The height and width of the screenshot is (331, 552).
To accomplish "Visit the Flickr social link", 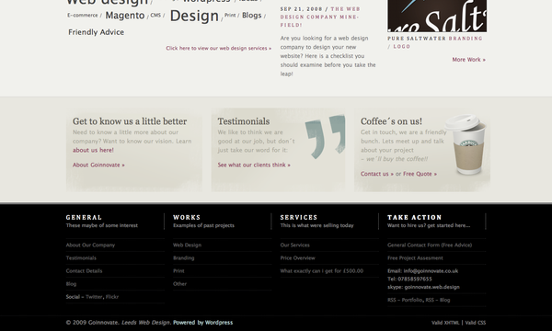I will (112, 297).
